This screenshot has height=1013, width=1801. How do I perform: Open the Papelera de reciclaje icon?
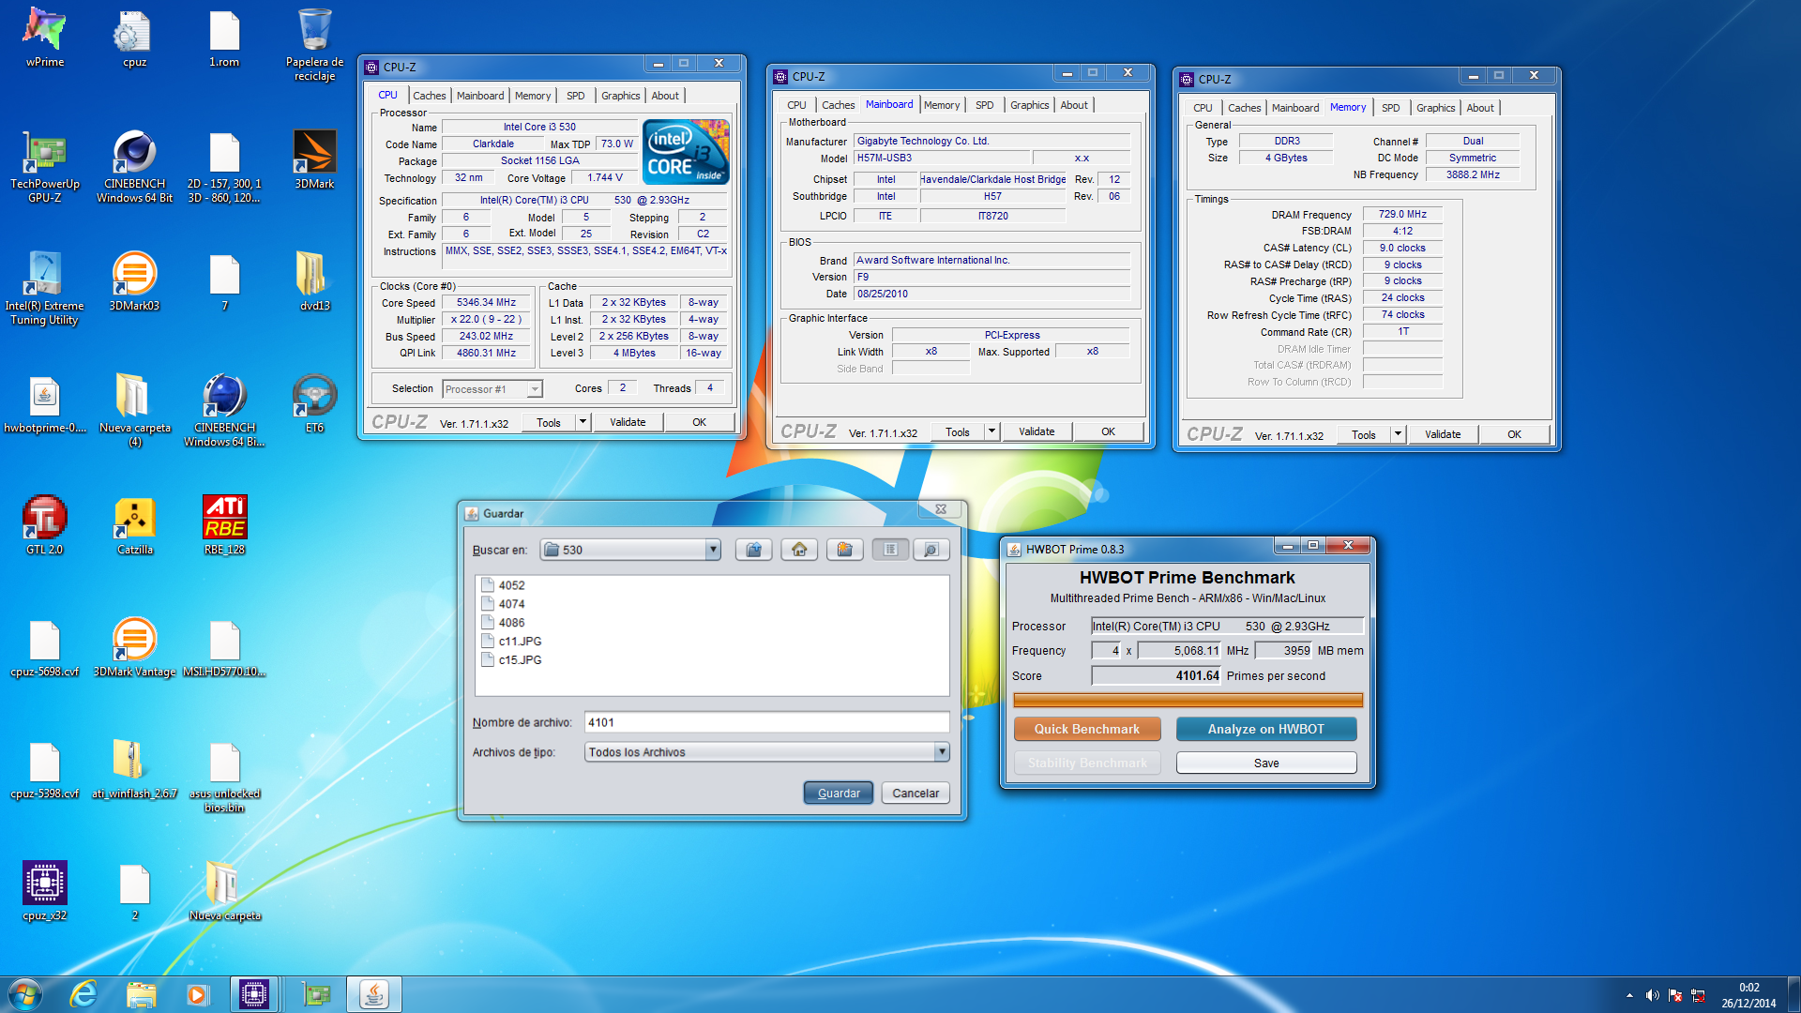click(314, 44)
